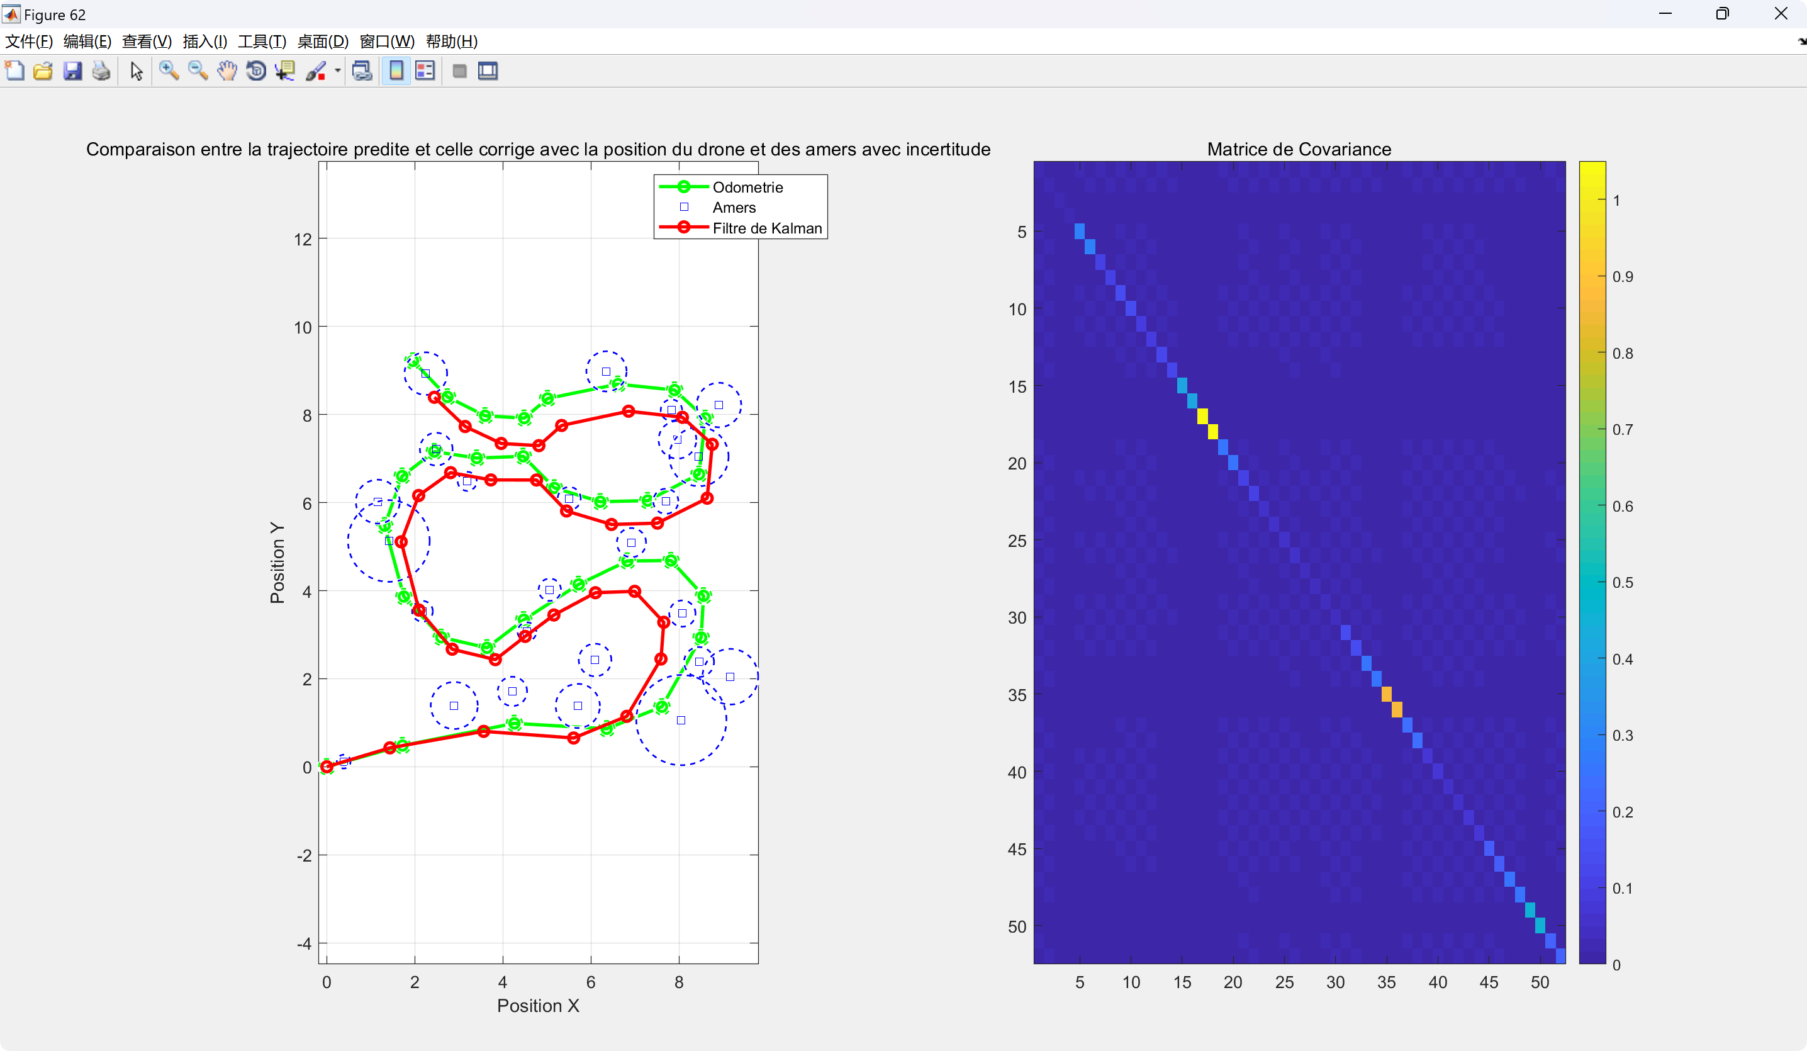Select the Zoom Out magnifier tool
The image size is (1807, 1051).
tap(198, 71)
